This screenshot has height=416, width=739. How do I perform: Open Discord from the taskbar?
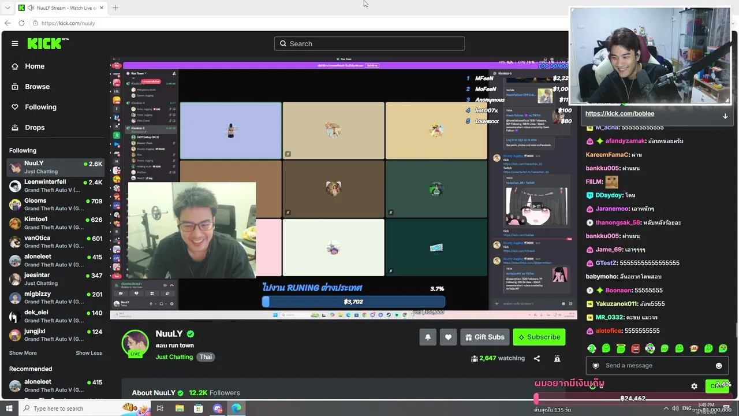tap(218, 408)
